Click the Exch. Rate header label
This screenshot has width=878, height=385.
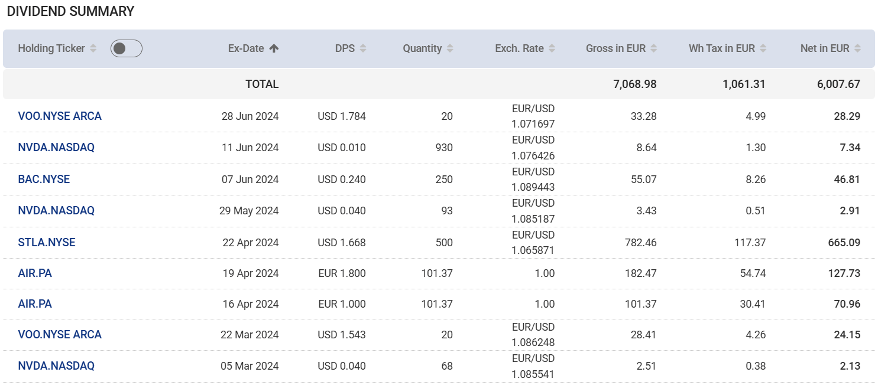tap(519, 48)
